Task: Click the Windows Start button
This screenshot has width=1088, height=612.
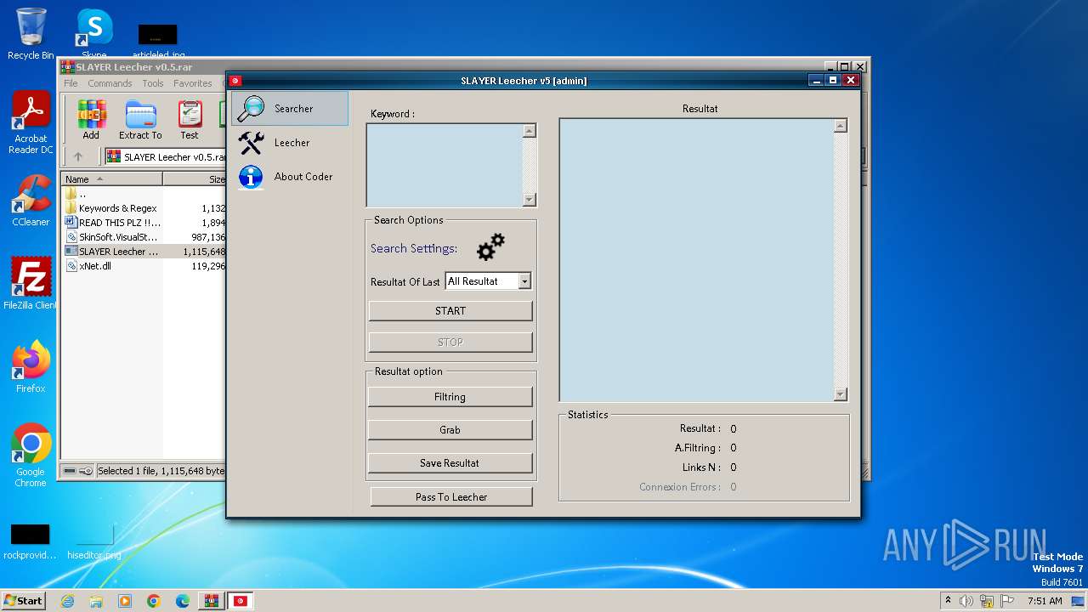Action: 23,600
